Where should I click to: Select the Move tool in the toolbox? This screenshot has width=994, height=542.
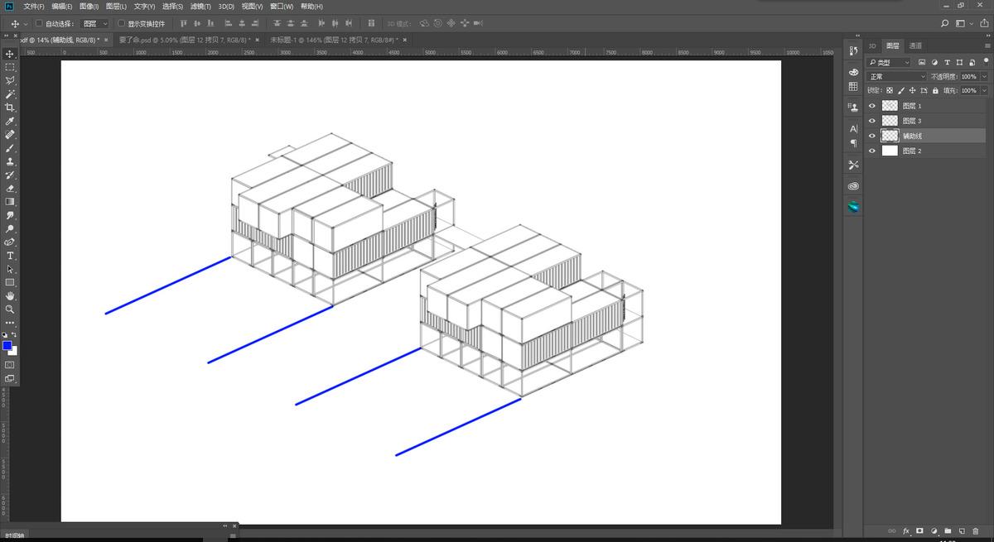(10, 54)
